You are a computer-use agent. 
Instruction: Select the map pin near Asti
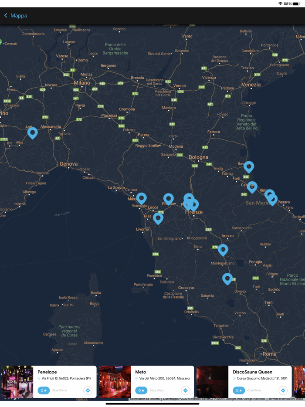(x=33, y=133)
